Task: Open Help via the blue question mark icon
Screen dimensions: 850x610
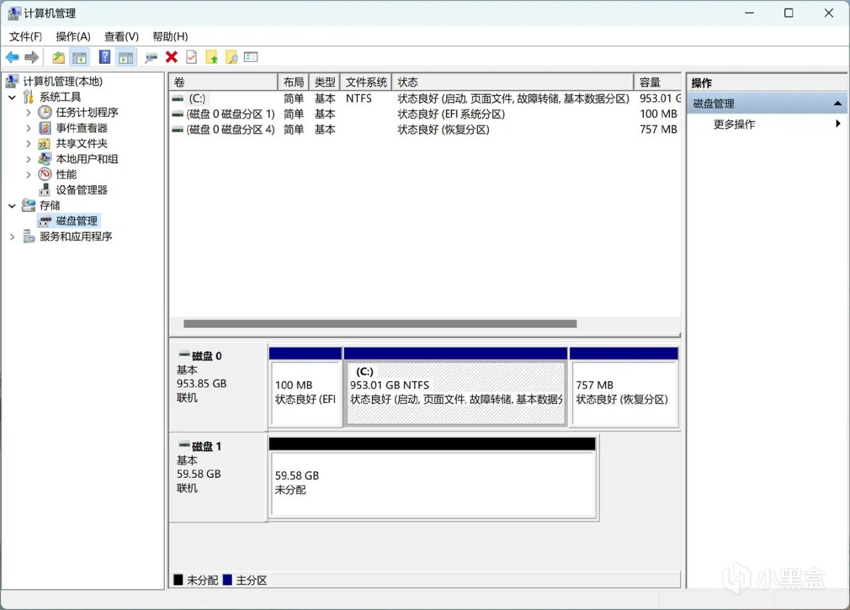Action: tap(104, 58)
